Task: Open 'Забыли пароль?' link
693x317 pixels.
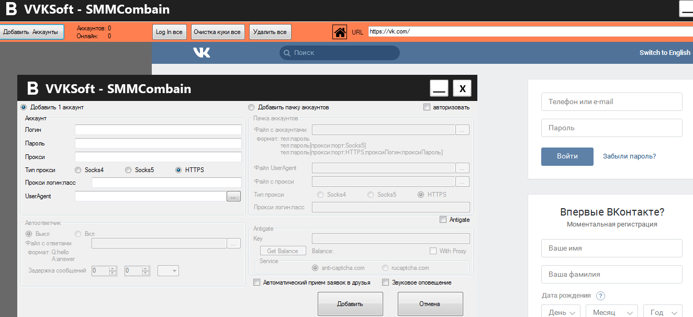Action: click(x=629, y=156)
